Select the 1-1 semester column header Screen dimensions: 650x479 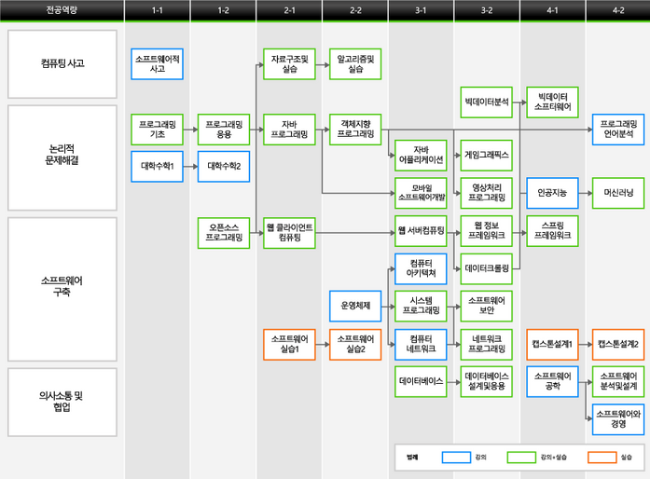[157, 10]
